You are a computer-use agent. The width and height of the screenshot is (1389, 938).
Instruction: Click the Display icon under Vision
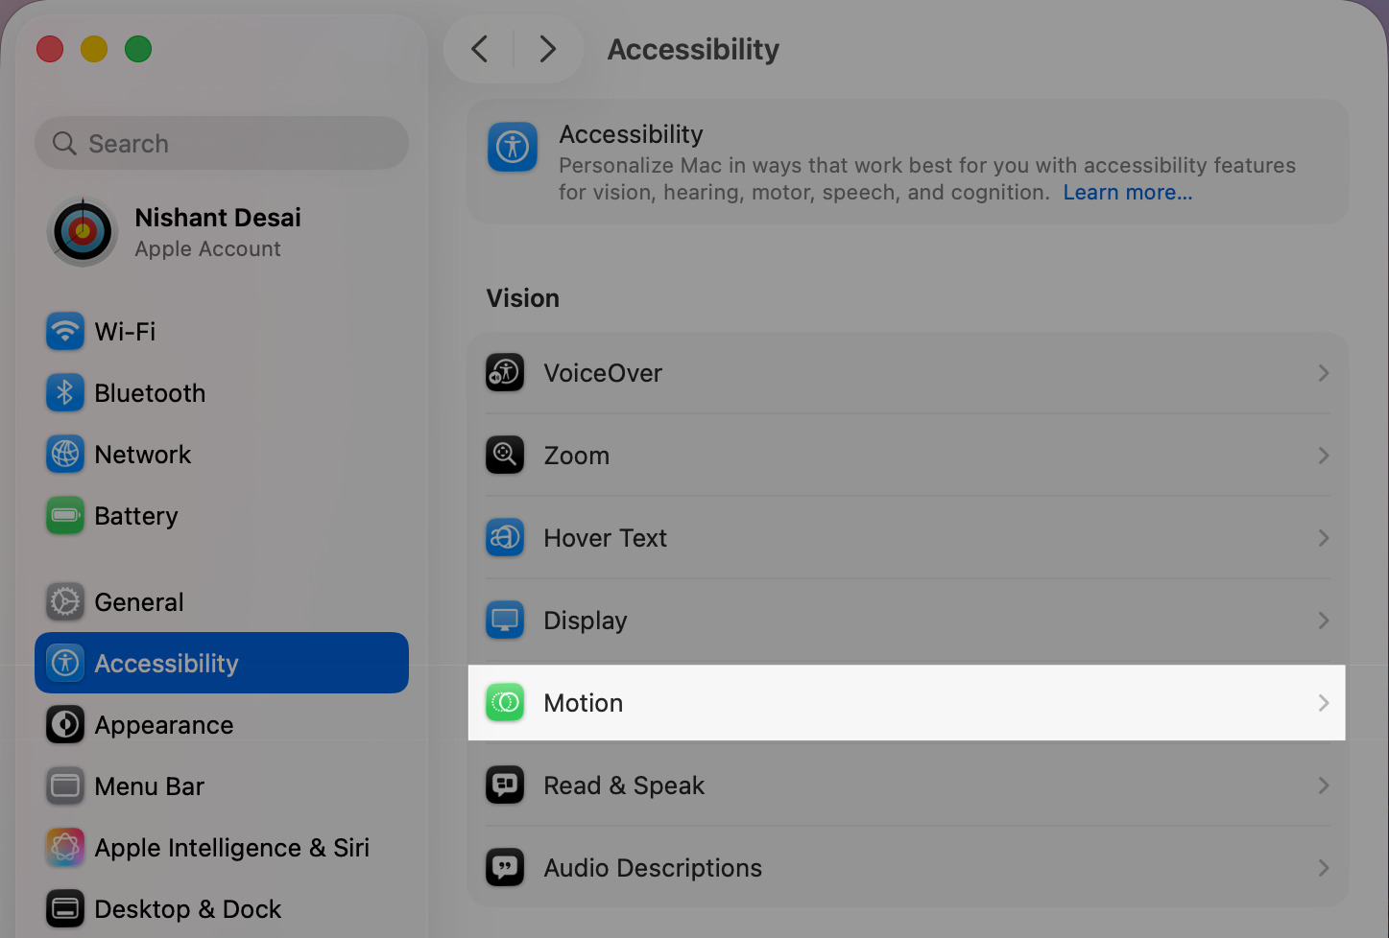coord(505,620)
